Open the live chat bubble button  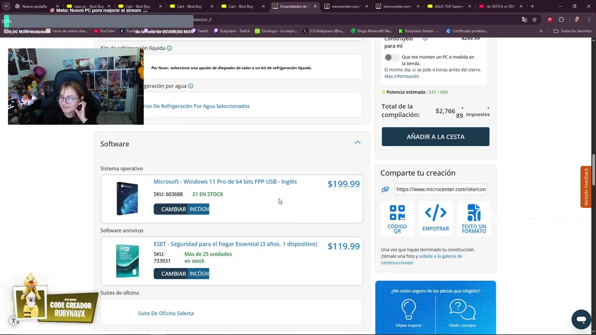tap(581, 320)
